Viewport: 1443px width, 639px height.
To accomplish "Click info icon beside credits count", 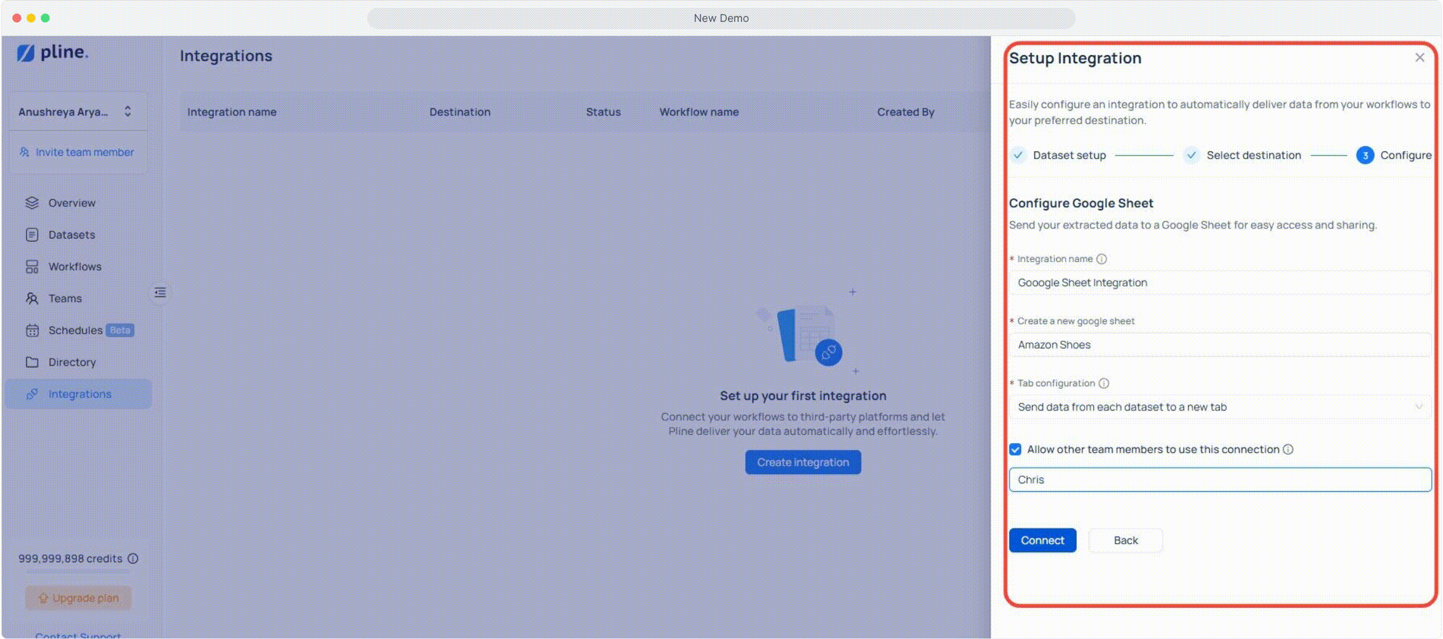I will pos(133,559).
